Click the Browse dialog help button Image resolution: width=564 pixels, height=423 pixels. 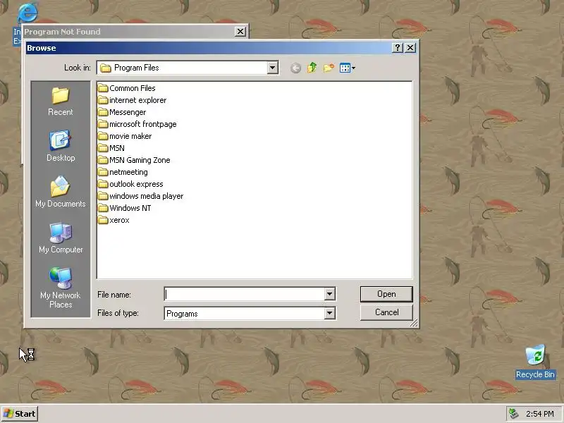pyautogui.click(x=397, y=48)
